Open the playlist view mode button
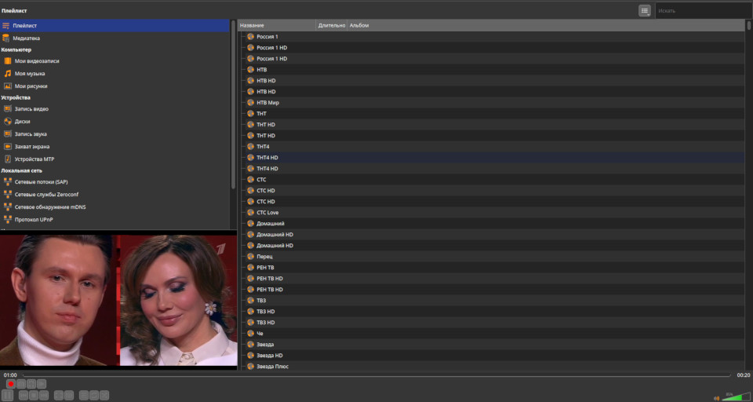Screen dimensions: 753x402 (x=645, y=10)
